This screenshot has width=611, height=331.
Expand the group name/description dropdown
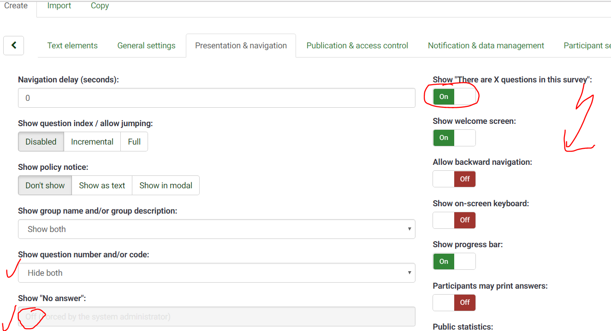(x=216, y=229)
